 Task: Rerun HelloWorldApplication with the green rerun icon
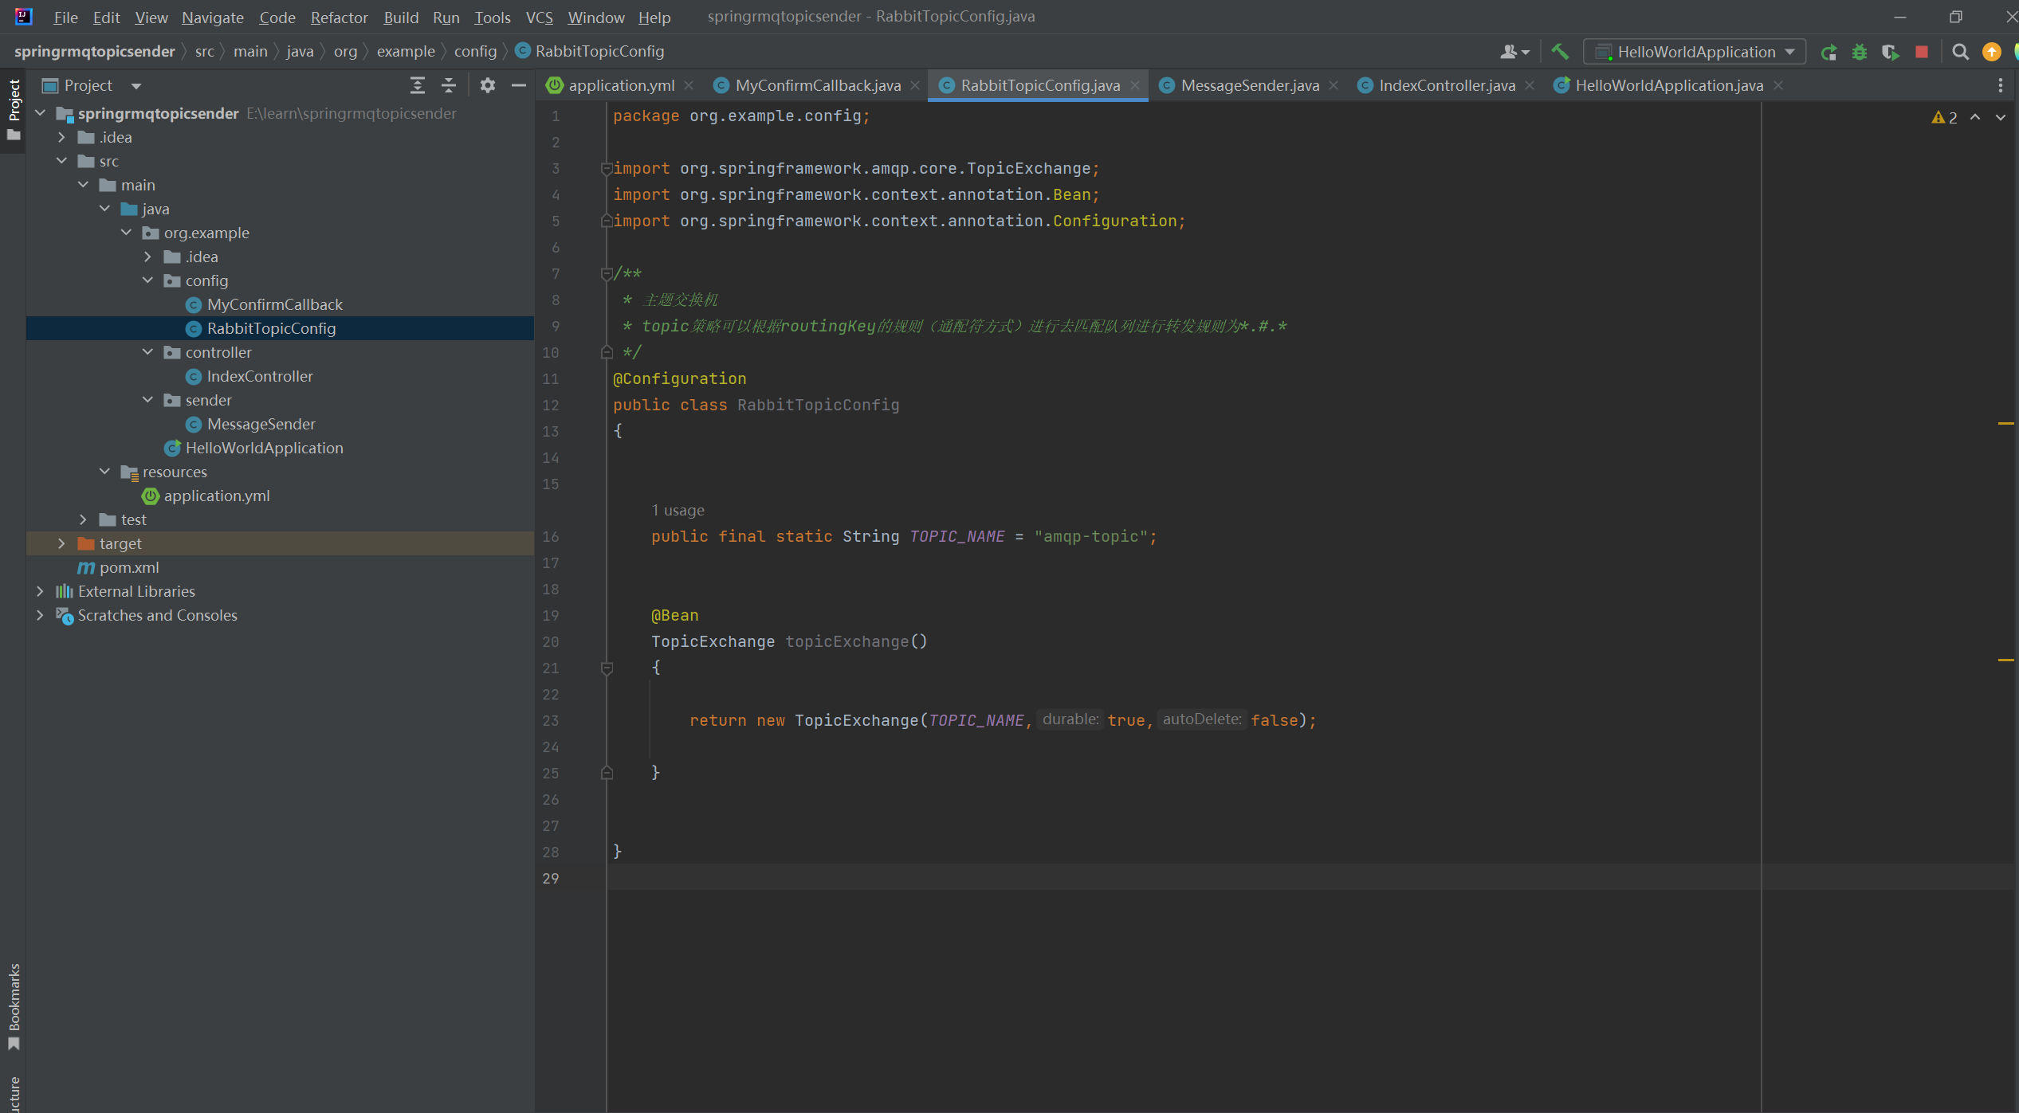click(x=1828, y=52)
